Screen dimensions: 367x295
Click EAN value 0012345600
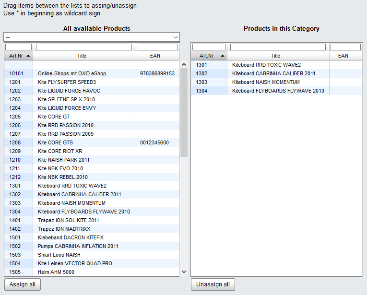[x=154, y=143]
